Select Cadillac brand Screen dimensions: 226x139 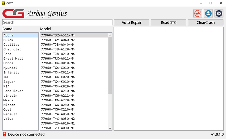[x=21, y=44]
